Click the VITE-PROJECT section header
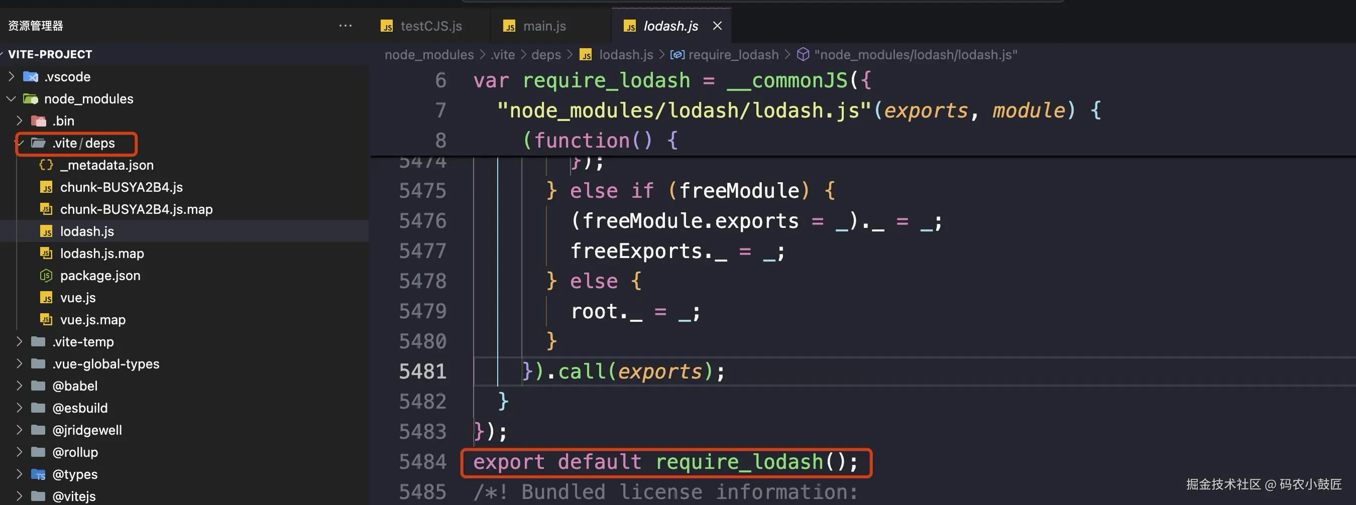This screenshot has height=505, width=1356. pyautogui.click(x=184, y=54)
